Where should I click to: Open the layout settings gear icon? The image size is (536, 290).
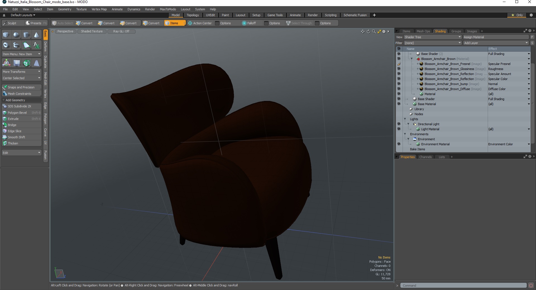point(531,15)
